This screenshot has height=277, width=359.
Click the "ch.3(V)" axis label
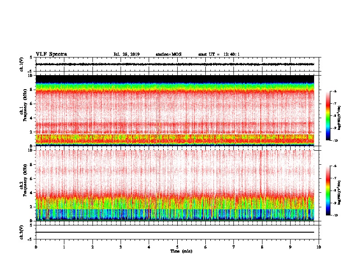click(22, 232)
